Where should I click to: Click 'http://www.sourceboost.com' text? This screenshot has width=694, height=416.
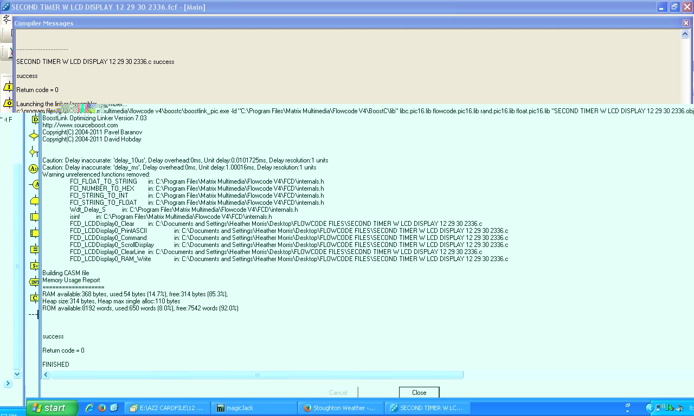coord(80,125)
